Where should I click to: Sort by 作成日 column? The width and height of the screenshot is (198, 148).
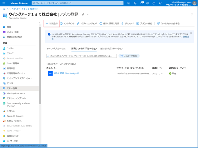coord(157,68)
